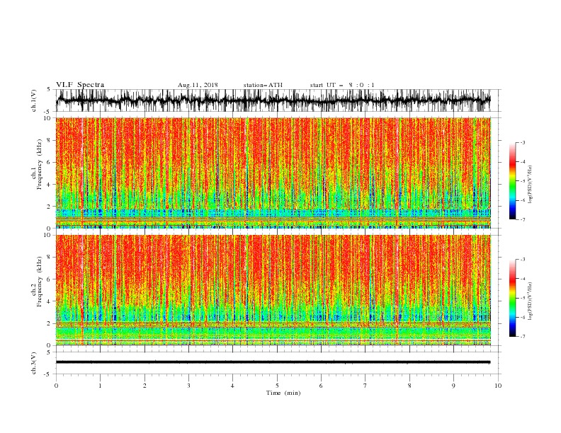Click the time-axis tick label "5"
The width and height of the screenshot is (561, 433).
277,386
